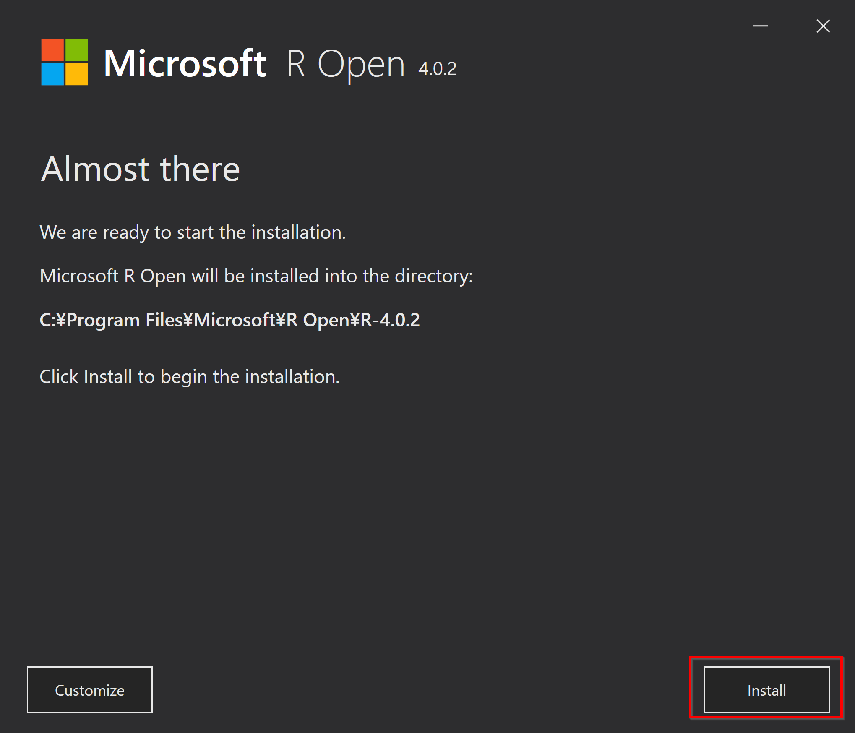Select the install path C:¥Program Files¥Microsoft¥R Open¥R-4.0.2
Screen dimensions: 855x733
[229, 320]
